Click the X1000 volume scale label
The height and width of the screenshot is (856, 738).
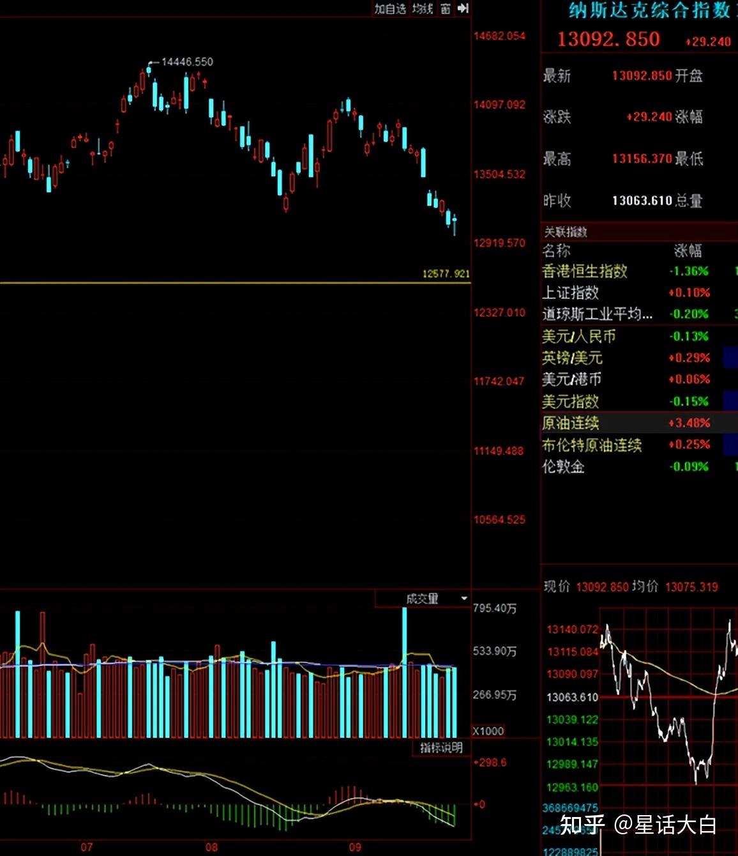(x=488, y=731)
